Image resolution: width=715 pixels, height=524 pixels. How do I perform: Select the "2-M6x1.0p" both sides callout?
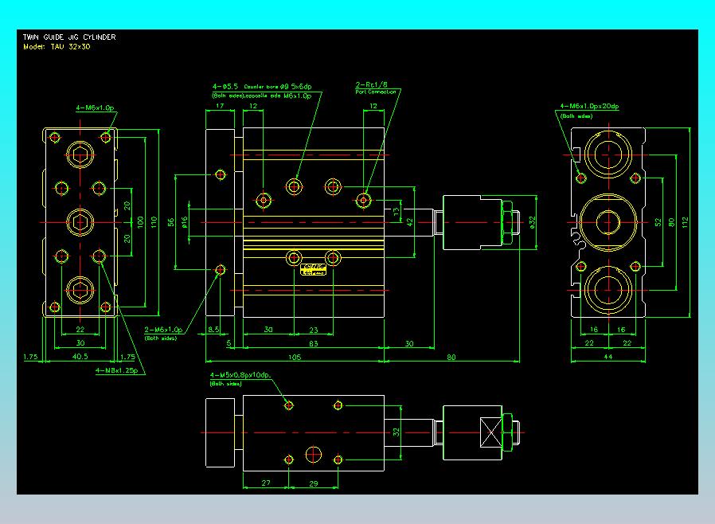[163, 329]
